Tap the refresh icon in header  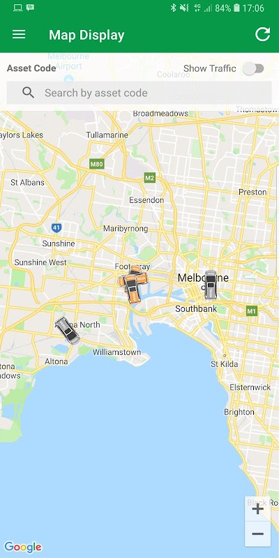263,34
